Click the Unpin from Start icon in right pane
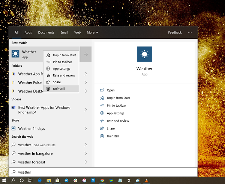225x184 pixels. click(102, 98)
